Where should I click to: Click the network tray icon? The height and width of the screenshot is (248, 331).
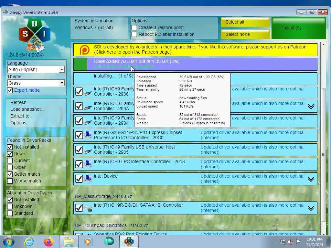pos(283,242)
